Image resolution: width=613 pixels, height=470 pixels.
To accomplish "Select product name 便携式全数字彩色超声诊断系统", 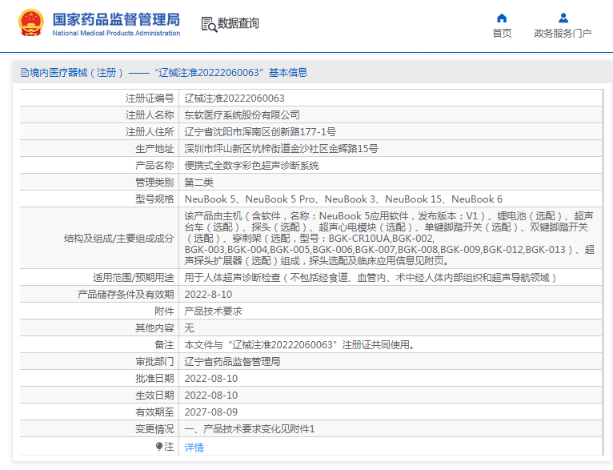I will (x=251, y=166).
